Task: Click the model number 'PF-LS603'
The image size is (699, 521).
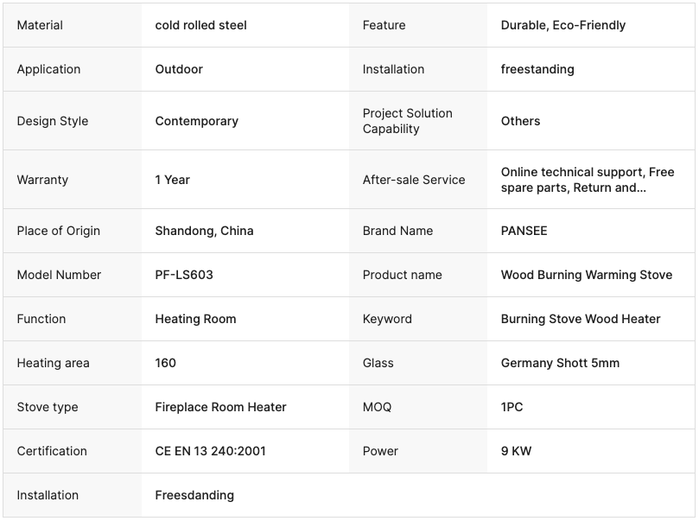Action: [184, 275]
